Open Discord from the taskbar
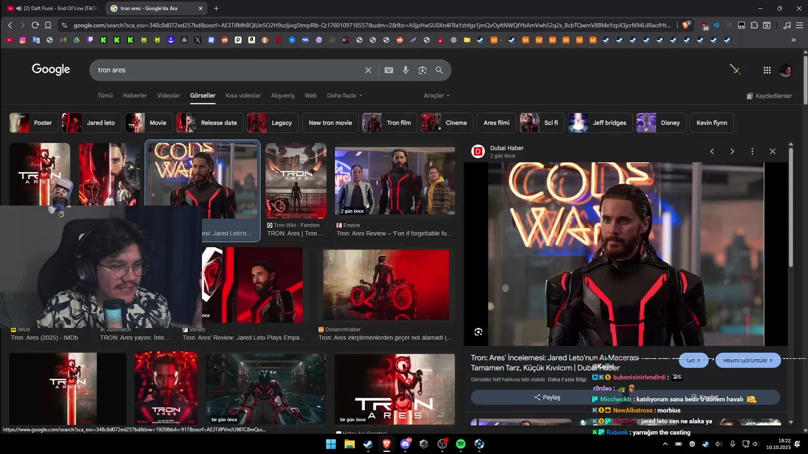Image resolution: width=808 pixels, height=454 pixels. point(405,444)
